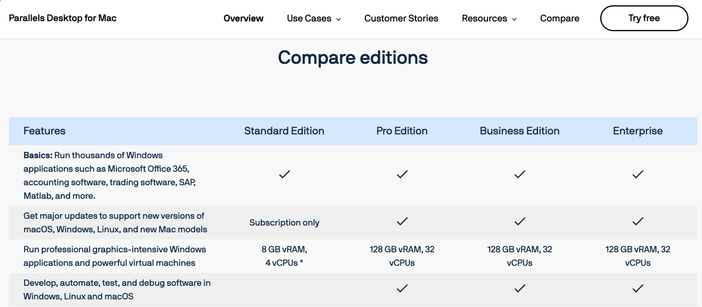
Task: Click Pro Edition checkmark for major updates
Action: (x=402, y=221)
